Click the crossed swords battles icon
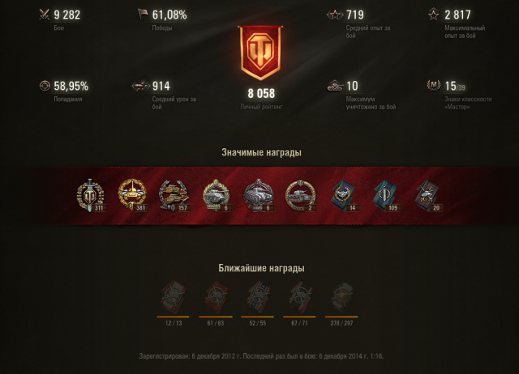The image size is (519, 374). (x=44, y=15)
